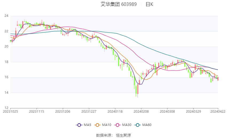The height and width of the screenshot is (138, 227).
Task: Click the 20240308 x-axis date label
Action: click(167, 112)
